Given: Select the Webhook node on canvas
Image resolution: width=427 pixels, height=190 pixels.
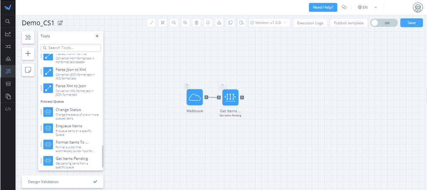Looking at the screenshot, I should tap(195, 97).
